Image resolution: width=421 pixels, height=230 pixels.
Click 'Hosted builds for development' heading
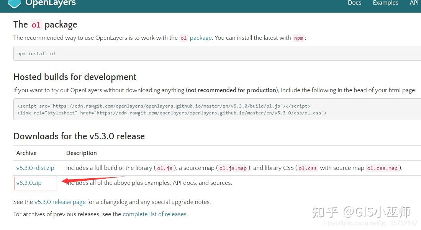75,77
